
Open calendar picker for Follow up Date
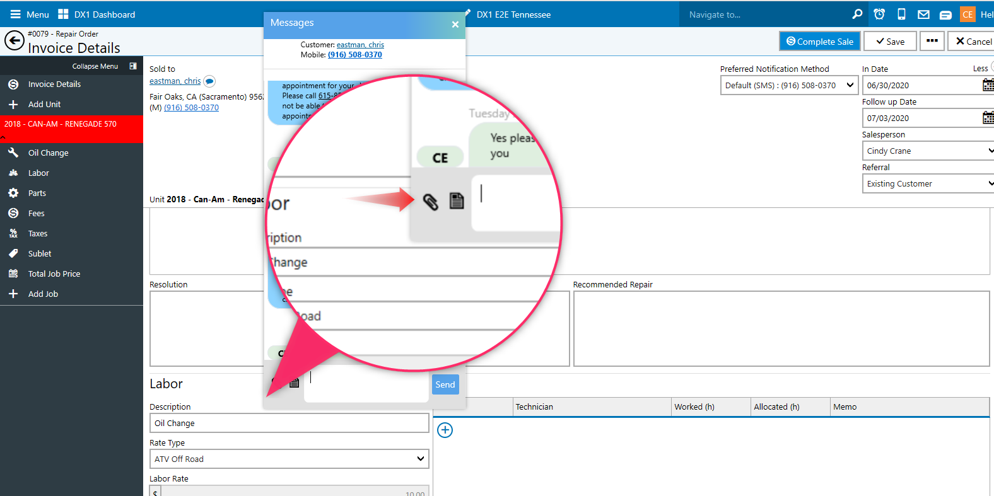(x=988, y=118)
